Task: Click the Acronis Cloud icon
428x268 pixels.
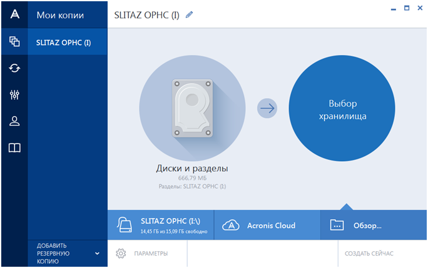Action: point(231,226)
